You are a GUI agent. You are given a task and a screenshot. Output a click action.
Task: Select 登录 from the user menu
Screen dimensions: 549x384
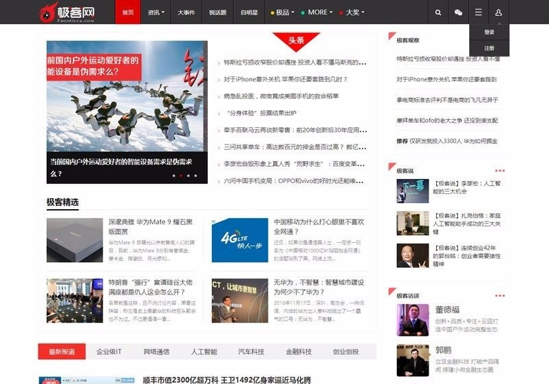tap(489, 32)
